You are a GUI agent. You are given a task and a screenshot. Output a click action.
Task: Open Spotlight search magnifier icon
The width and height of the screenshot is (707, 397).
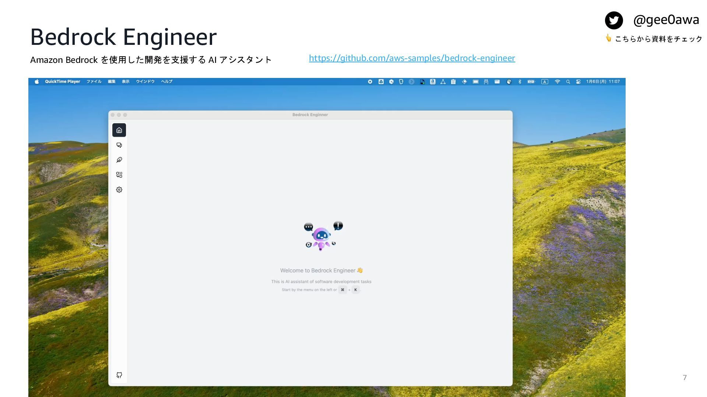click(568, 82)
